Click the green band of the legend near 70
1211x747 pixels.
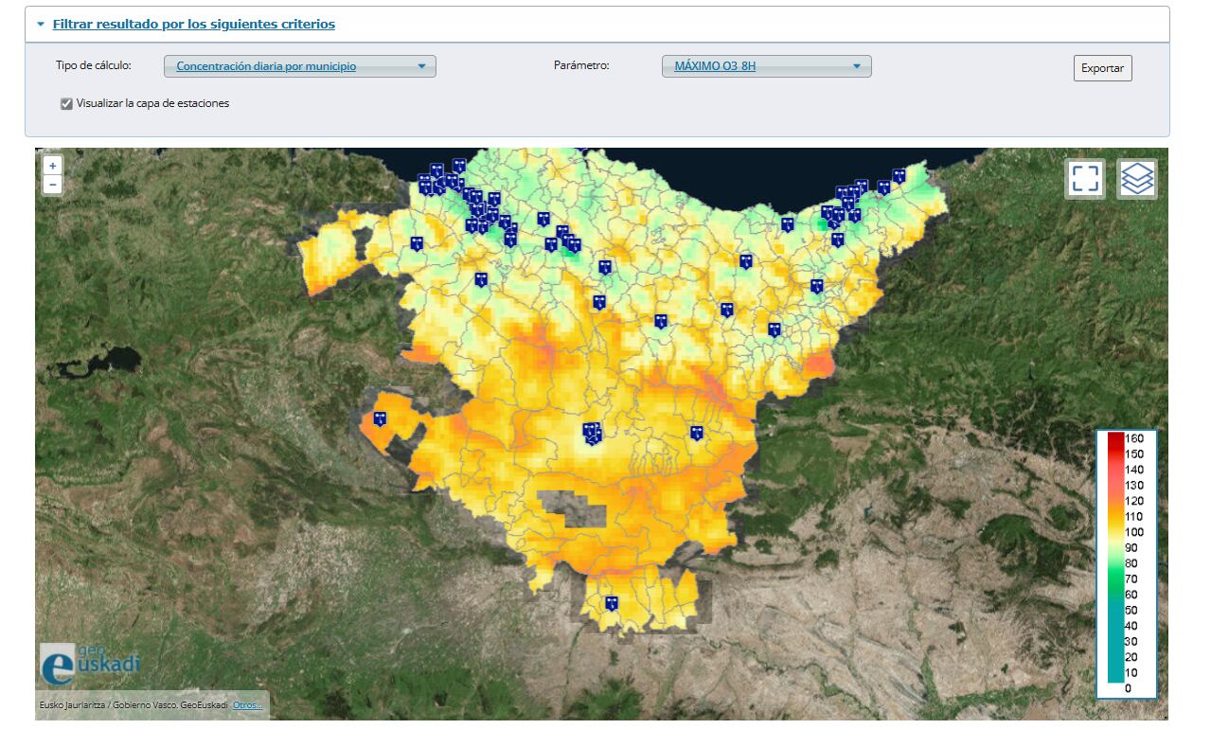tap(1115, 578)
